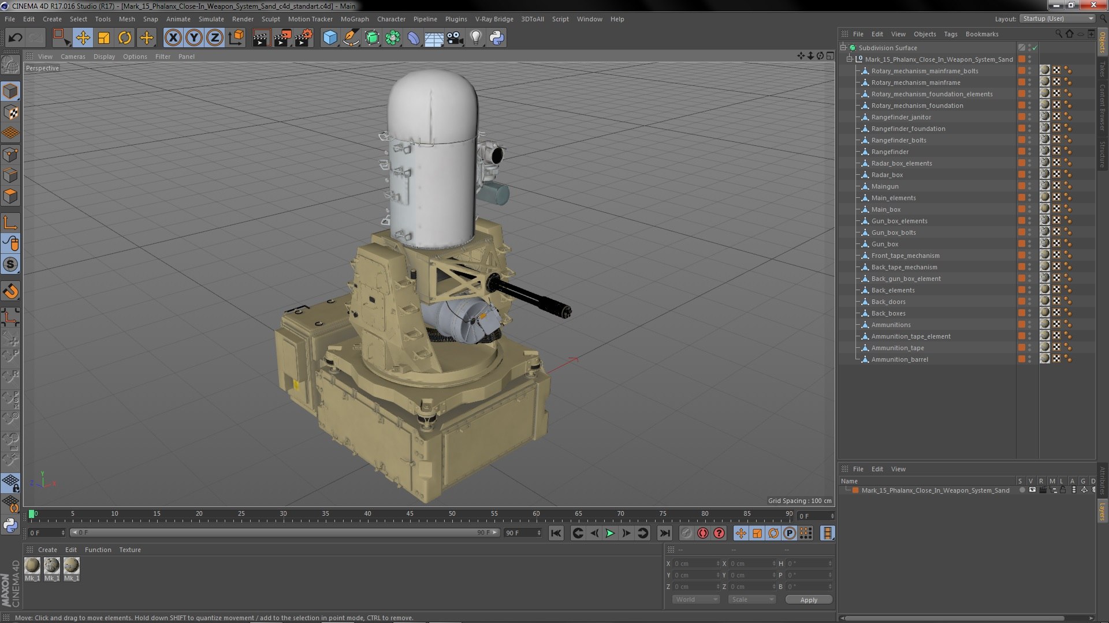Collapse the Subdivision Surface object tree
The image size is (1109, 623).
843,48
